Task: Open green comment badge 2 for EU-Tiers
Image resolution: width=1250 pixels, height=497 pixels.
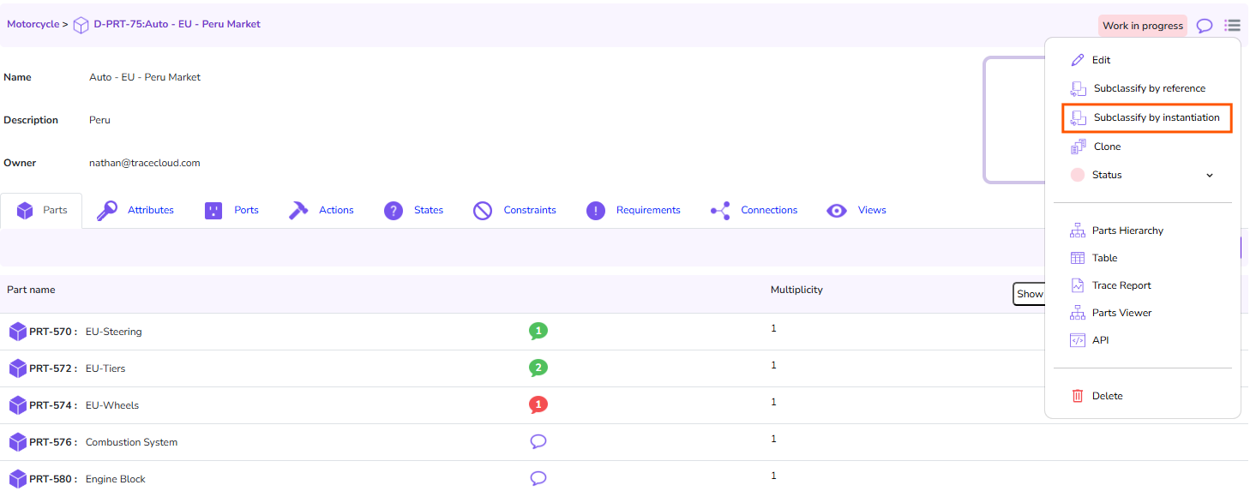Action: (538, 368)
